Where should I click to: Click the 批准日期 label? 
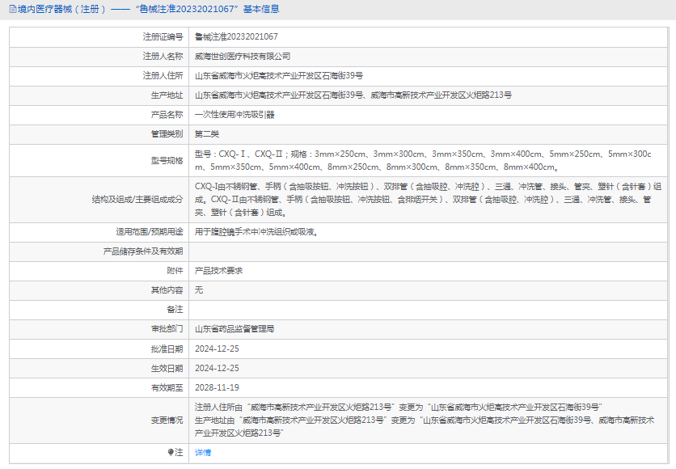[x=167, y=349]
